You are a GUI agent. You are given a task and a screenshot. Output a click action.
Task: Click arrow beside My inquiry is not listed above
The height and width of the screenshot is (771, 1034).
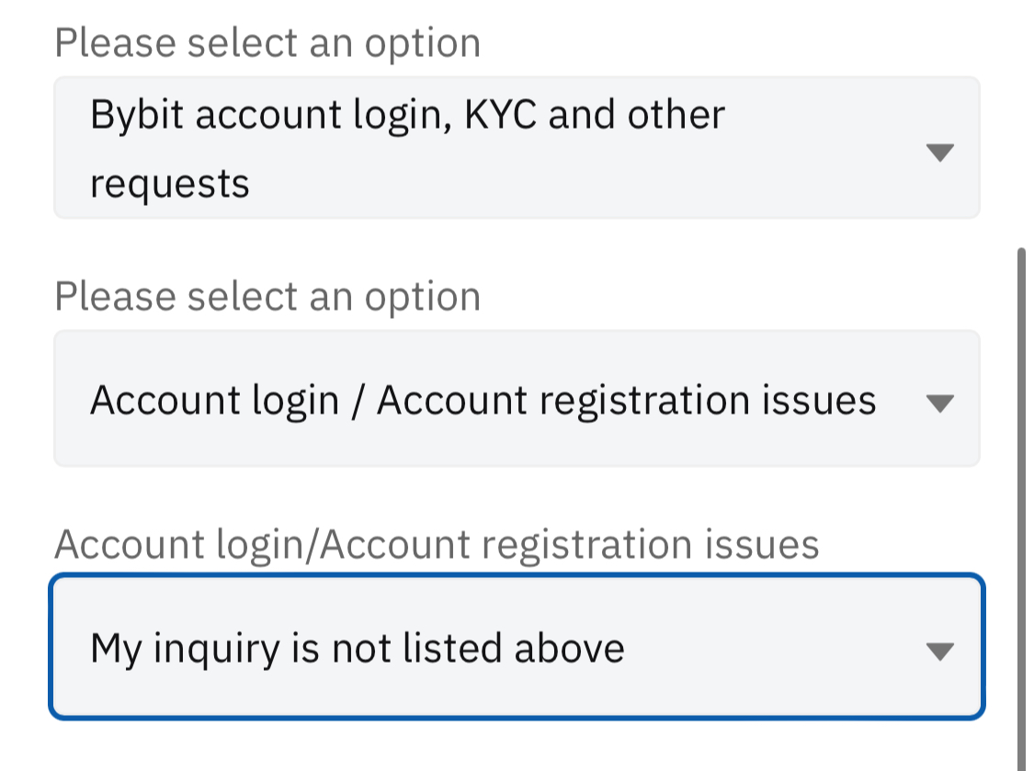click(x=938, y=652)
